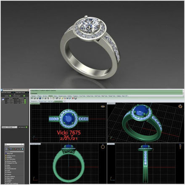Click the command history scrollbar
The width and height of the screenshot is (185, 185).
tap(183, 92)
